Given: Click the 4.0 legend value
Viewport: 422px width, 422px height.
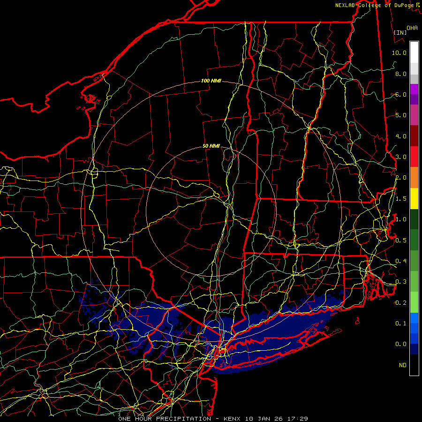Looking at the screenshot, I should [x=401, y=136].
